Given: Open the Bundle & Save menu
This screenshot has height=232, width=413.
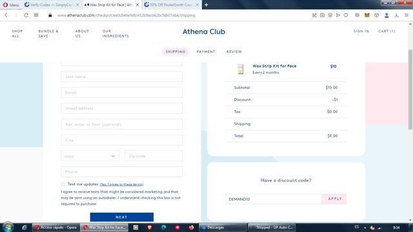Looking at the screenshot, I should click(x=48, y=34).
